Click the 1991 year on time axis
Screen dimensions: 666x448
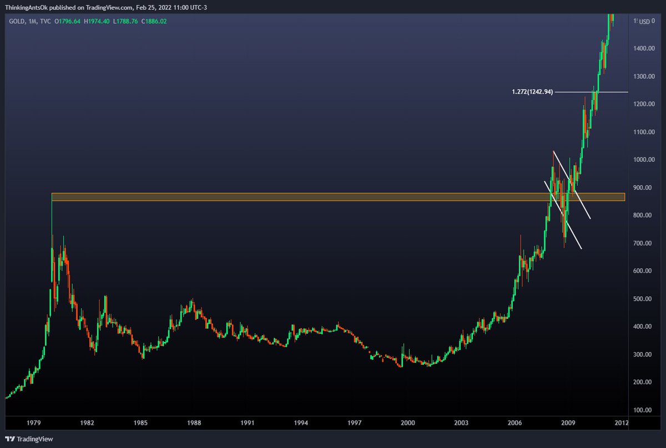[248, 422]
